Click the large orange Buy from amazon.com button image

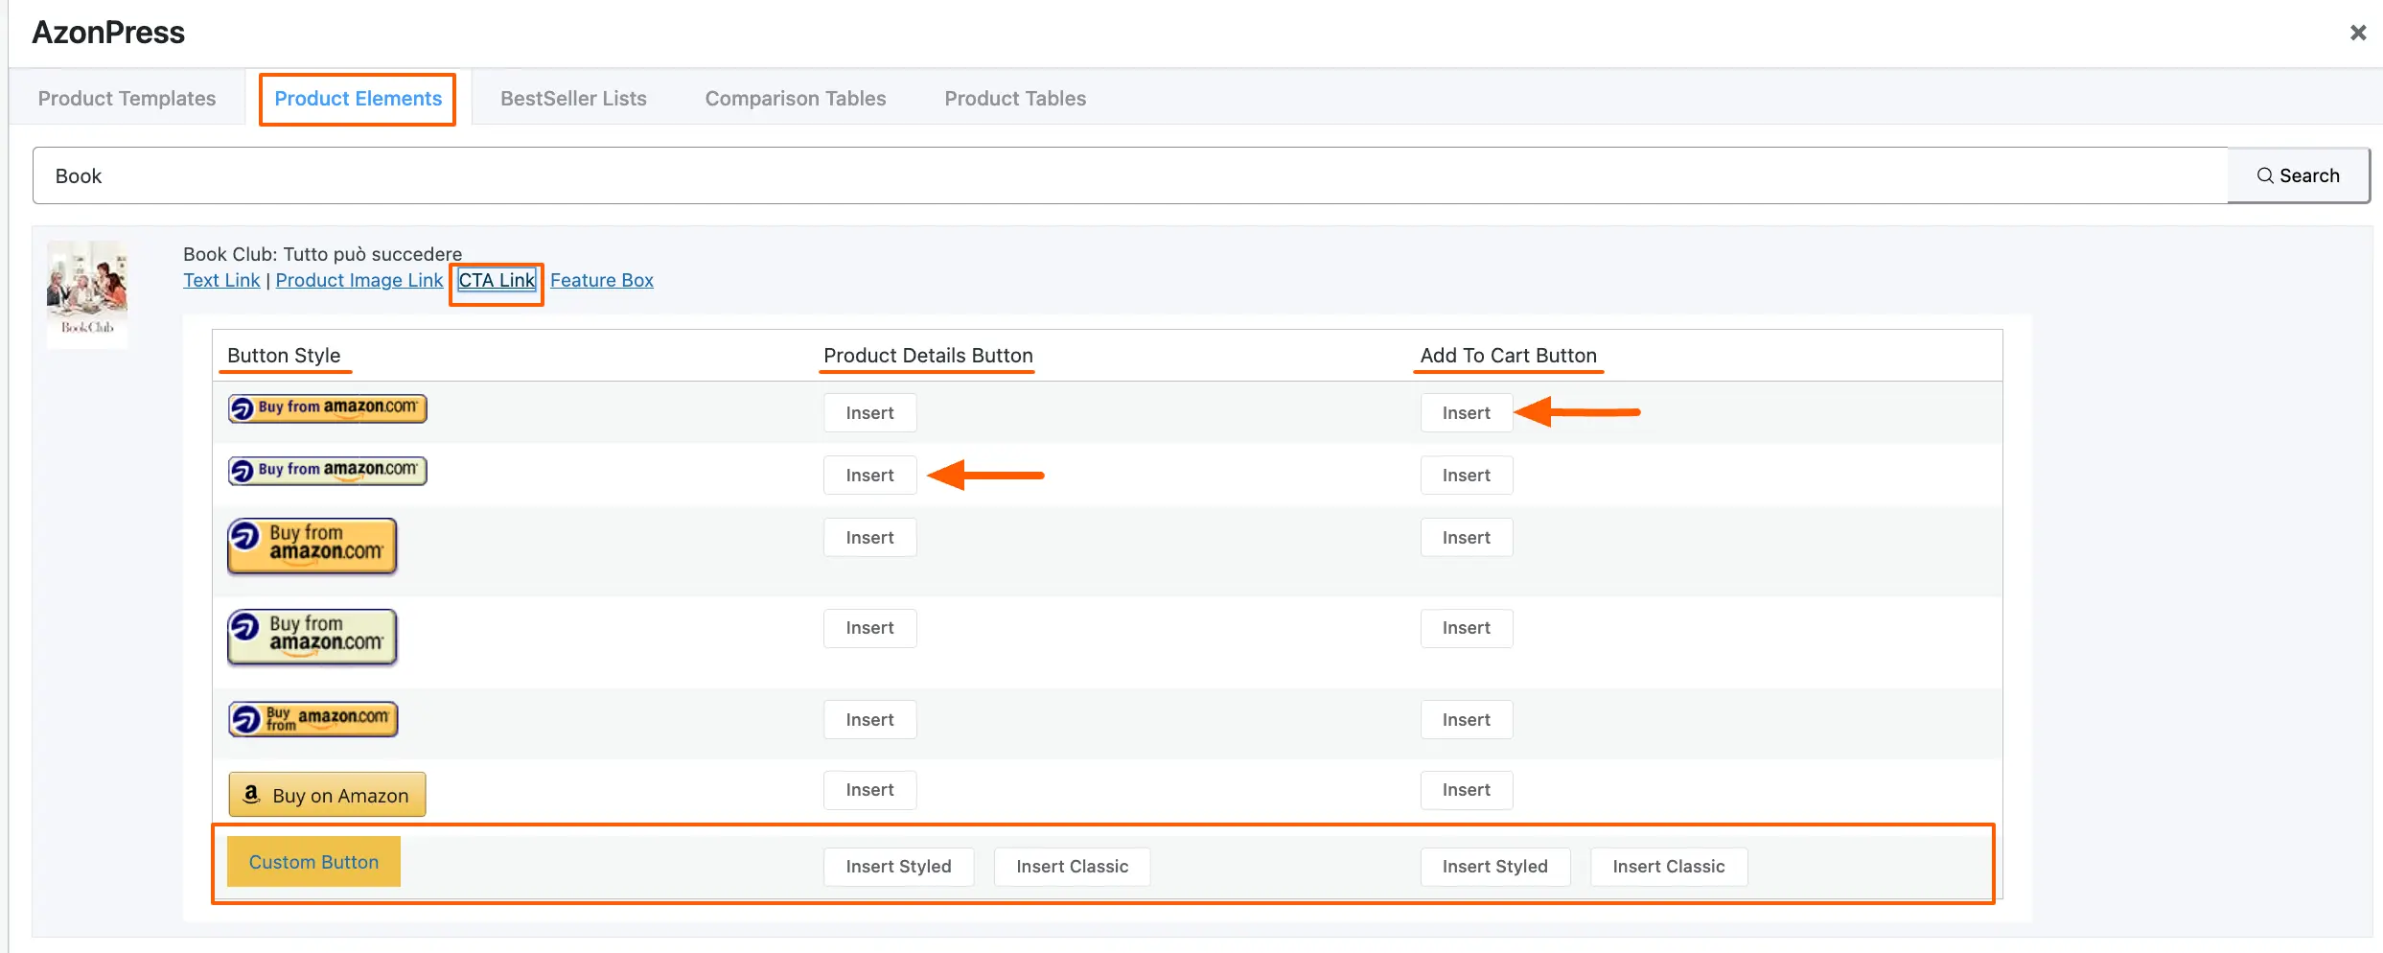click(x=312, y=546)
